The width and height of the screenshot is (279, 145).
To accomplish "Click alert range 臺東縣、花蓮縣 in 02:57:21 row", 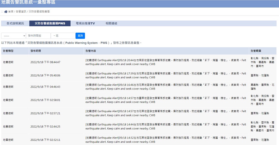I will coord(260,113).
